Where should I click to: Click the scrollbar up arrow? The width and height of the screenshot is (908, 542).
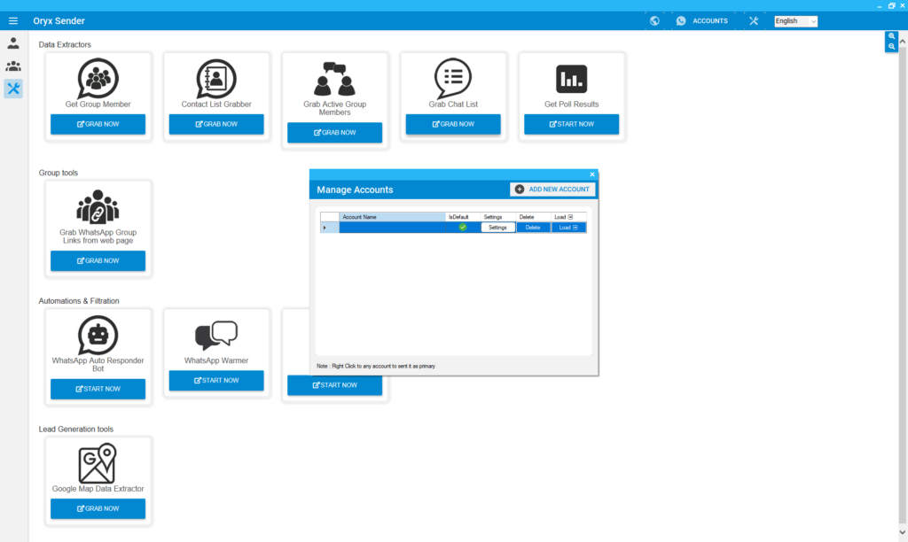click(x=902, y=42)
